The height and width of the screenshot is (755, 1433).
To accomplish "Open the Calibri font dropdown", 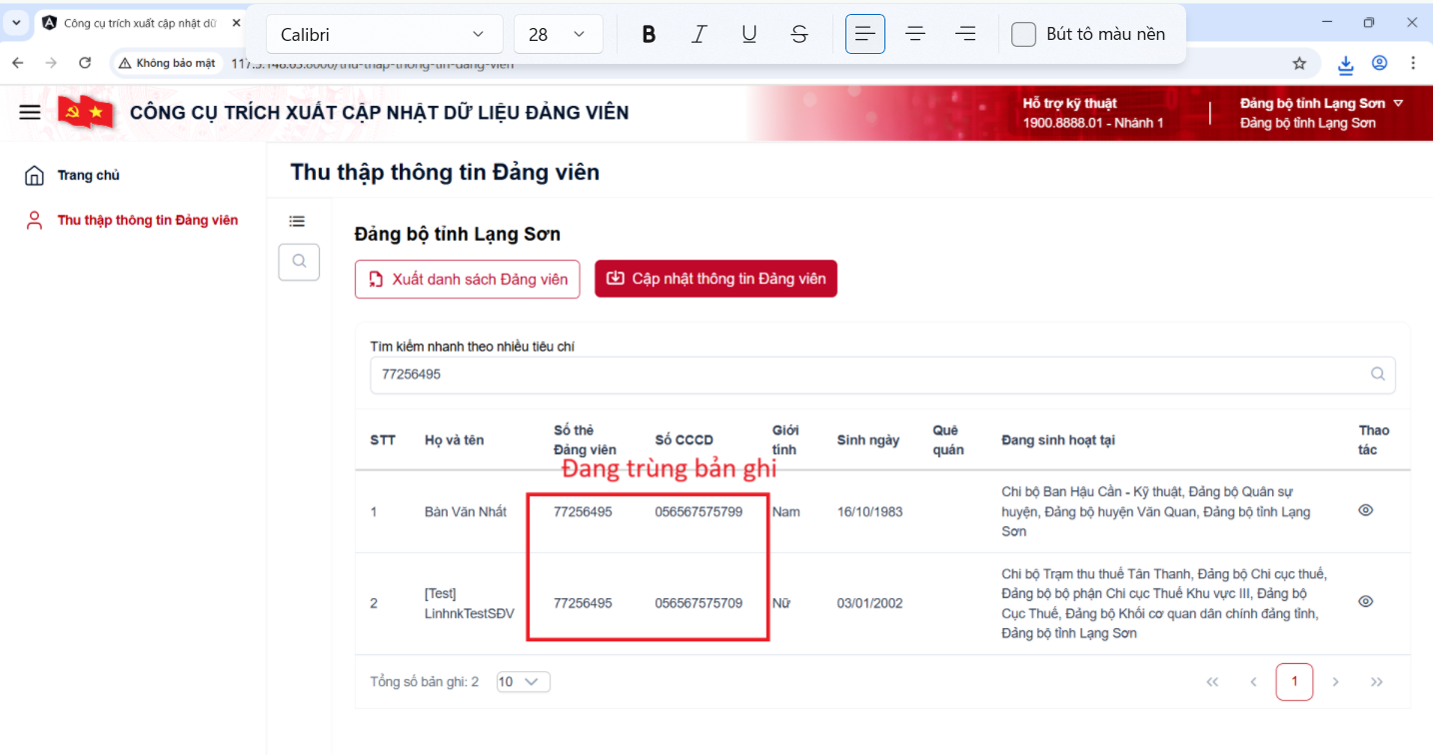I will coord(384,33).
